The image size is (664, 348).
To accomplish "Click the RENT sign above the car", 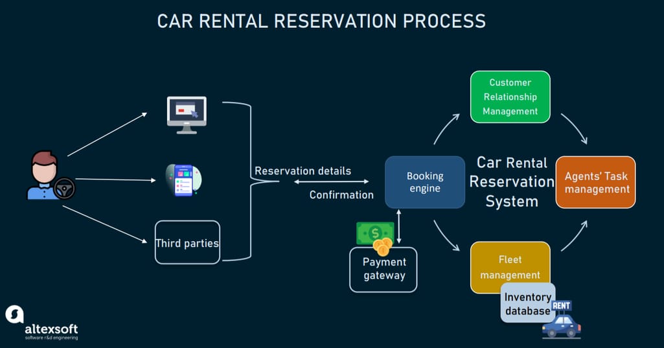I will tap(561, 306).
